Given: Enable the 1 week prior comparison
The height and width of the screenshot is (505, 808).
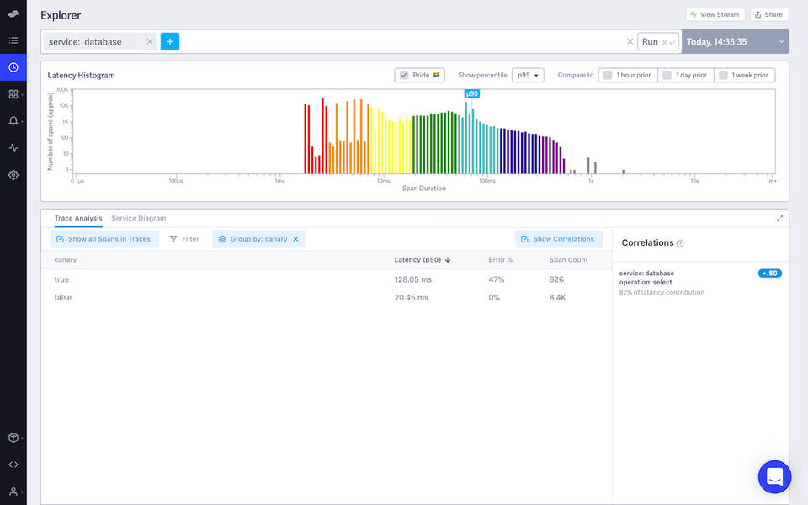Looking at the screenshot, I should click(745, 75).
